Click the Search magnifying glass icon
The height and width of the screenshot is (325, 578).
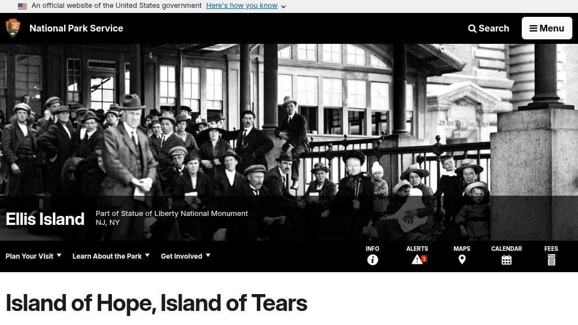coord(472,28)
